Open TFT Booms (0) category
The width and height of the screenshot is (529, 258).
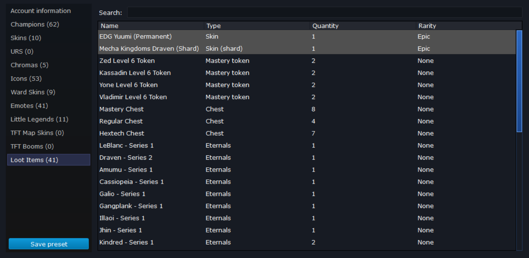tap(49, 146)
